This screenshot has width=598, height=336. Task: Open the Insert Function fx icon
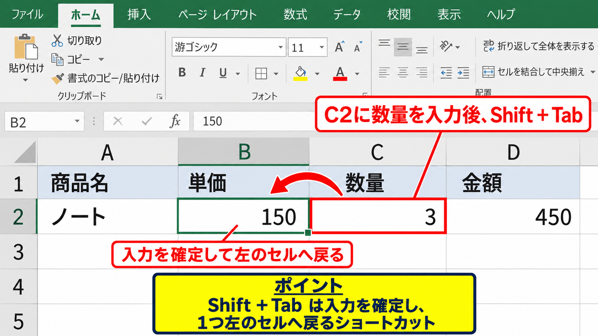[175, 121]
